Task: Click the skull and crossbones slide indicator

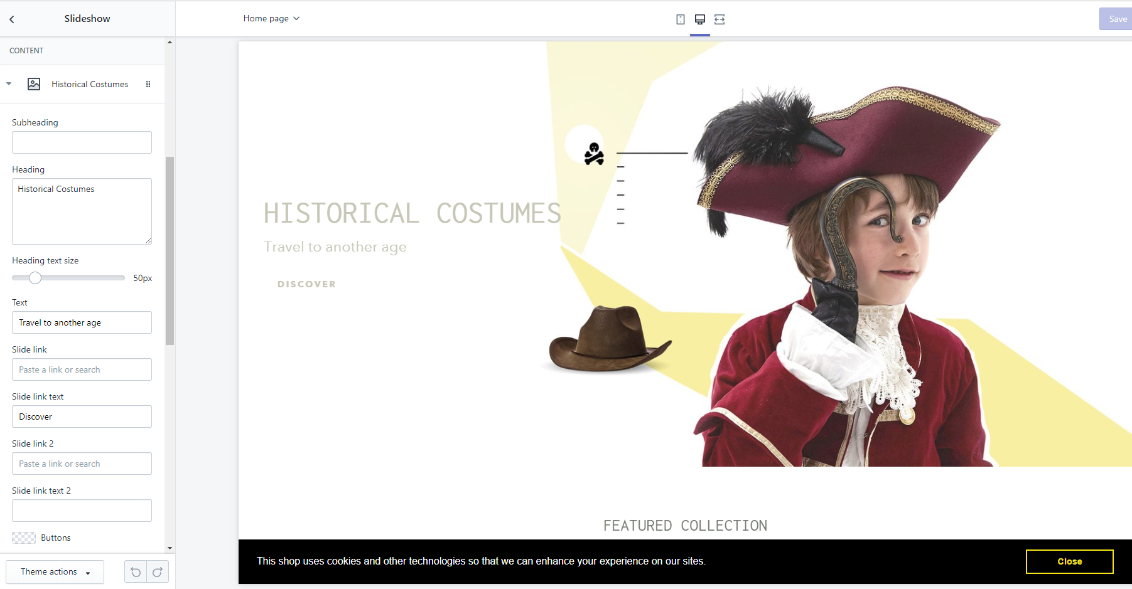Action: click(x=593, y=154)
